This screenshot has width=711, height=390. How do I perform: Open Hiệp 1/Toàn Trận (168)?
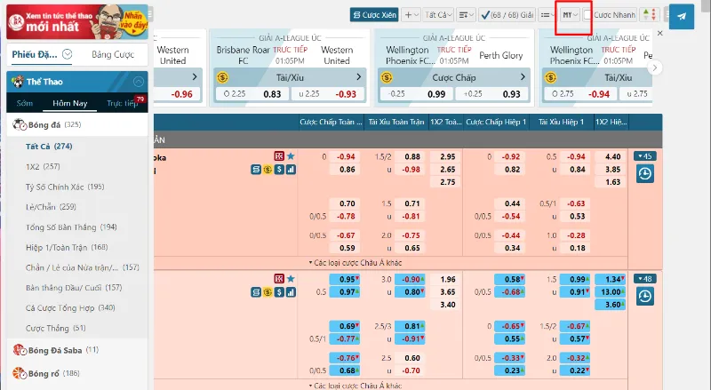click(x=67, y=247)
